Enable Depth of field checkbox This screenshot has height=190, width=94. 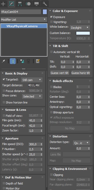point(4,183)
